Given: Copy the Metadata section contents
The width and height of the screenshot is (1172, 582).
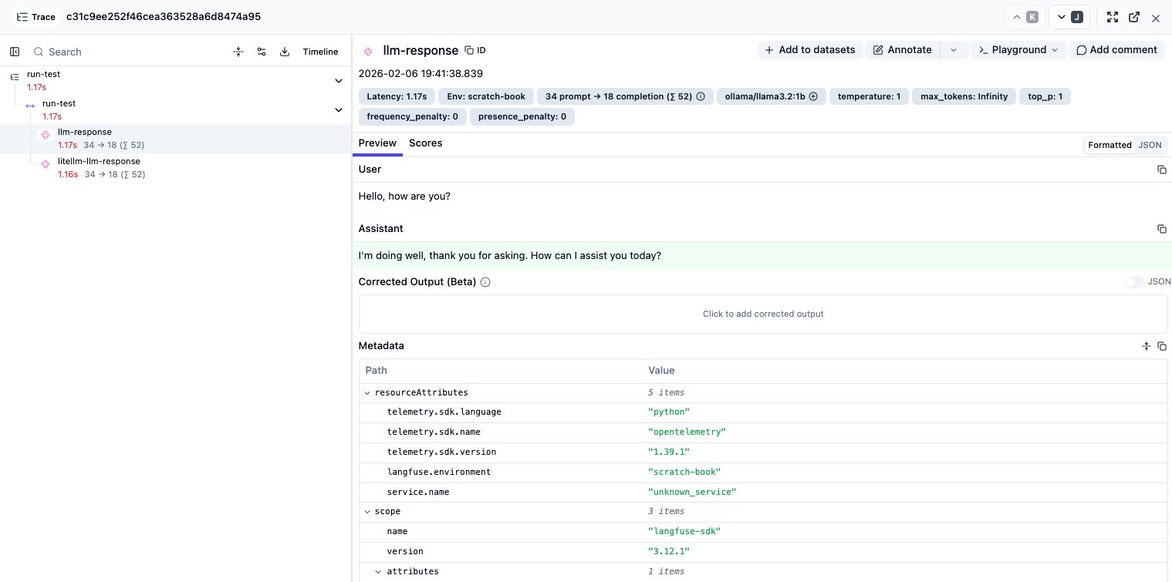Looking at the screenshot, I should click(x=1161, y=346).
